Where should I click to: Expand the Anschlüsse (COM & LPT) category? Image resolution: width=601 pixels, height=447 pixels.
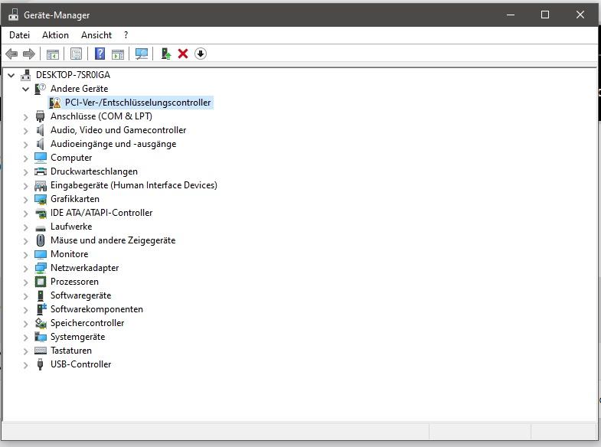click(x=26, y=117)
